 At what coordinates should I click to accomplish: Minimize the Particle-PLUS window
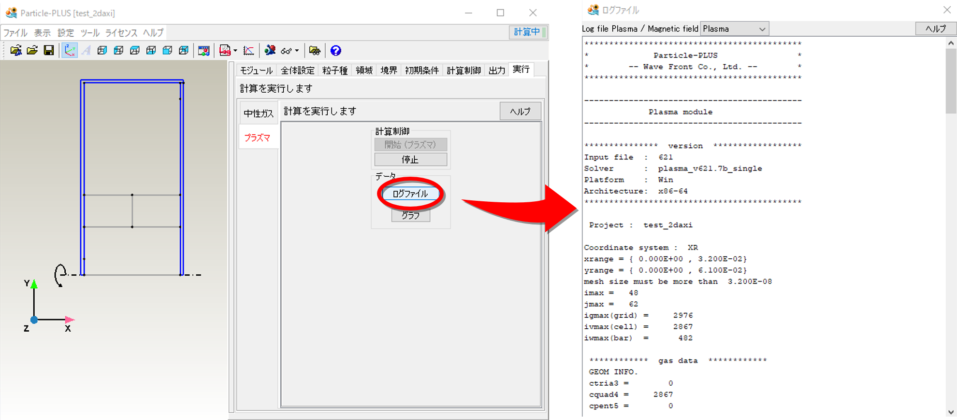[x=468, y=13]
